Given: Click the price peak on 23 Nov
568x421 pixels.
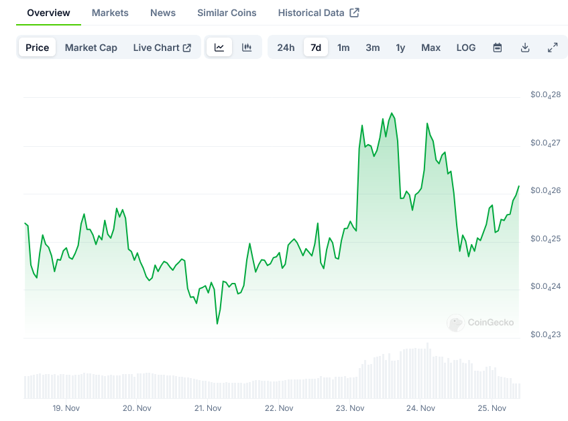Looking at the screenshot, I should 392,113.
